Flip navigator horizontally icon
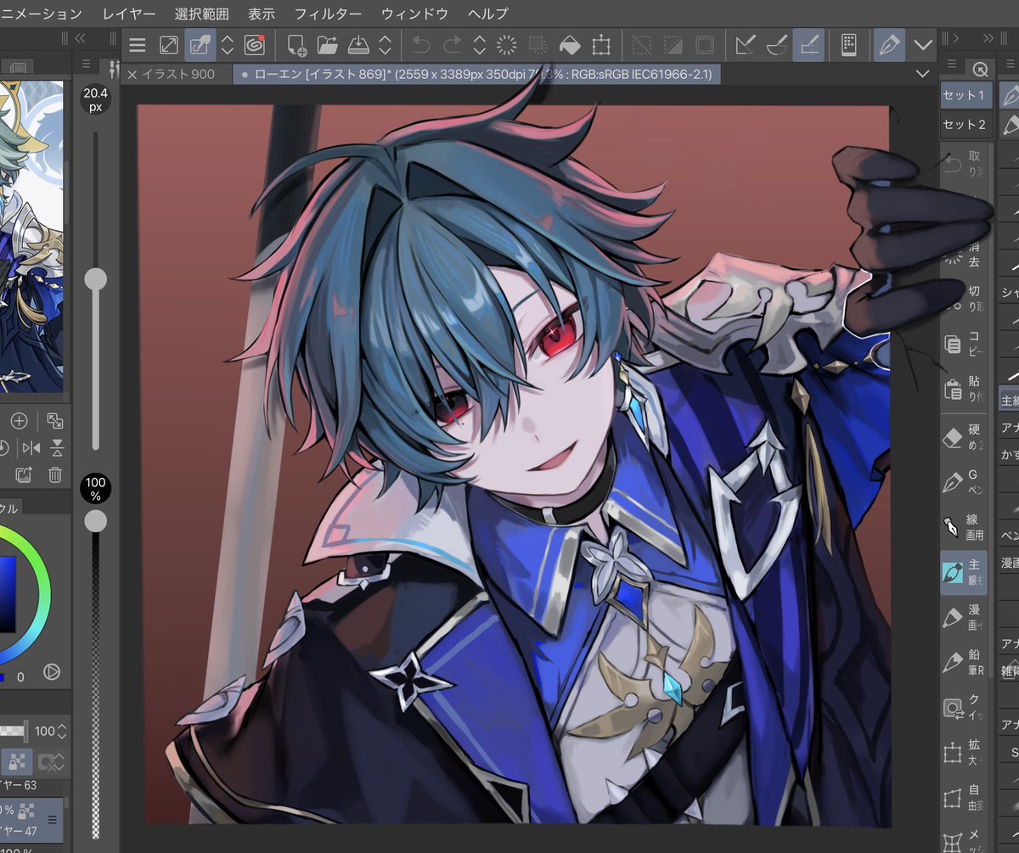The image size is (1019, 853). (31, 448)
